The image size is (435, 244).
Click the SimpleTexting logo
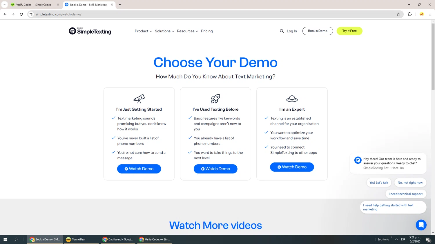point(90,31)
